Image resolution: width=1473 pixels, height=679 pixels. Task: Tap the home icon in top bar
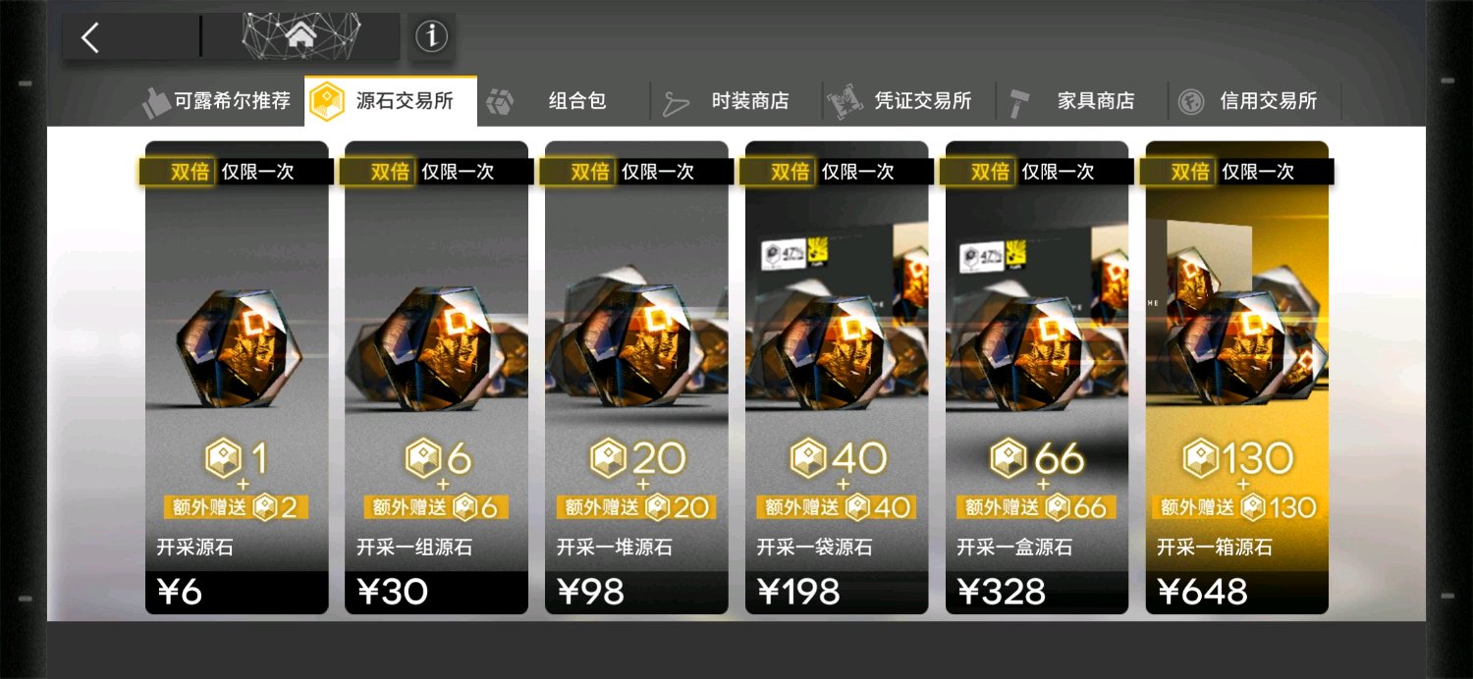pos(301,36)
